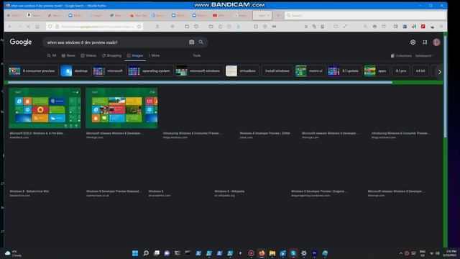The image size is (460, 259).
Task: Select the 'virtualbox' suggestion chip
Action: click(242, 71)
